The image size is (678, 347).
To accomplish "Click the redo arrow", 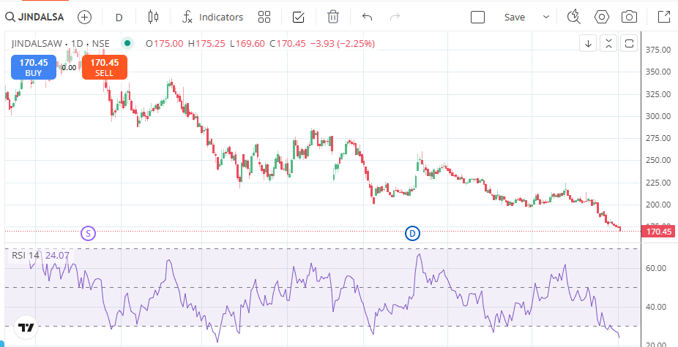I will [395, 17].
